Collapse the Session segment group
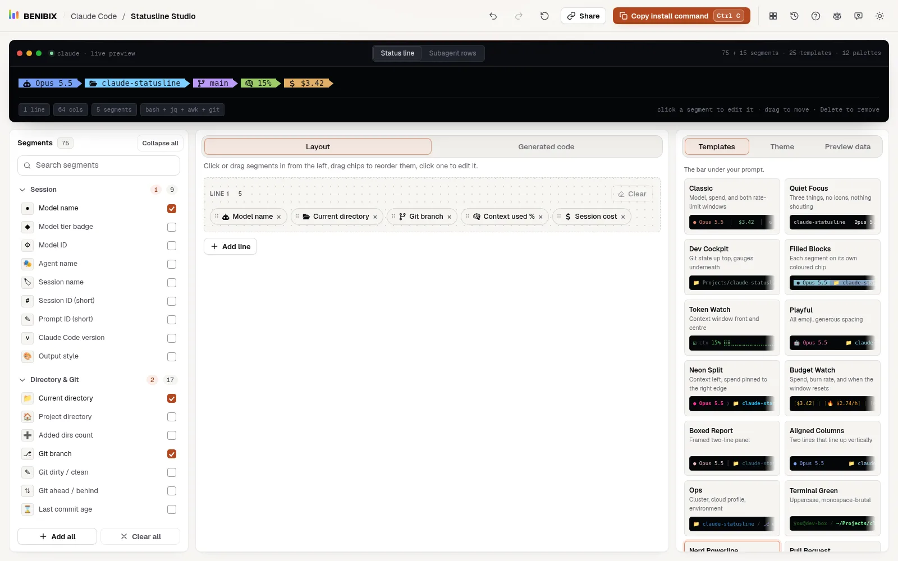 coord(22,190)
